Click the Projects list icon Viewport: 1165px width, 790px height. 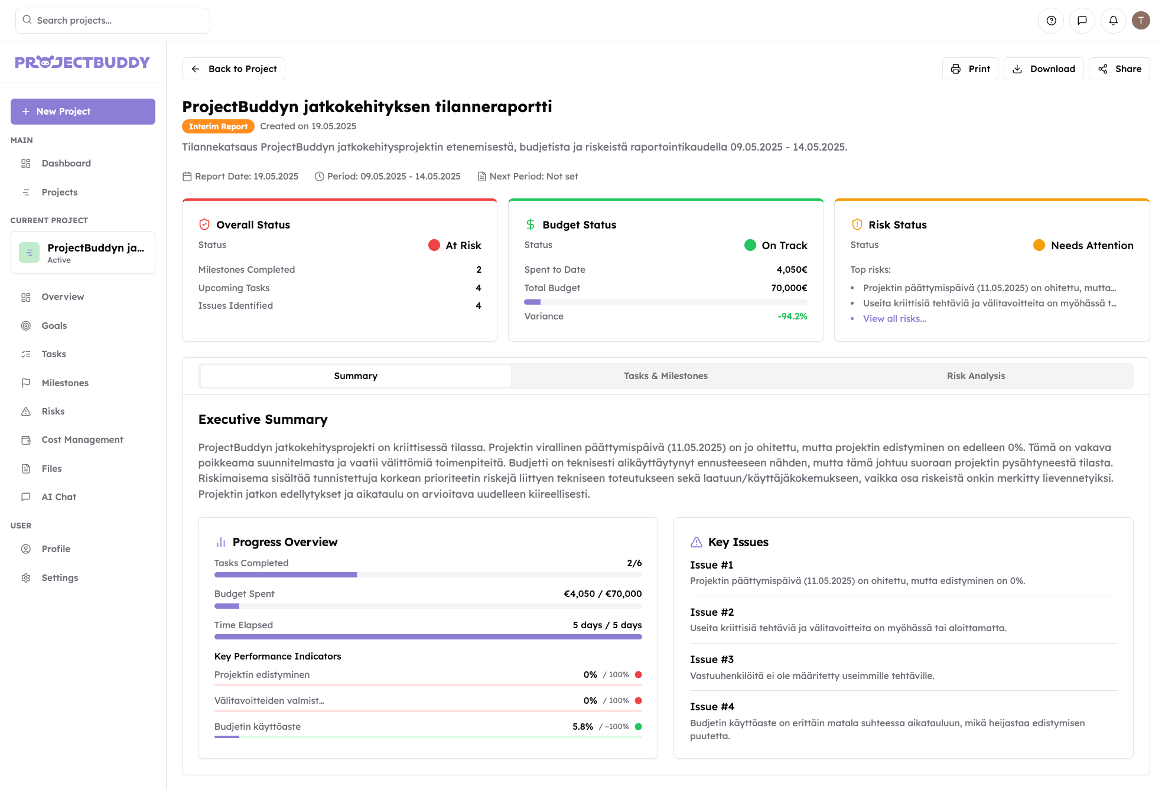pyautogui.click(x=26, y=192)
